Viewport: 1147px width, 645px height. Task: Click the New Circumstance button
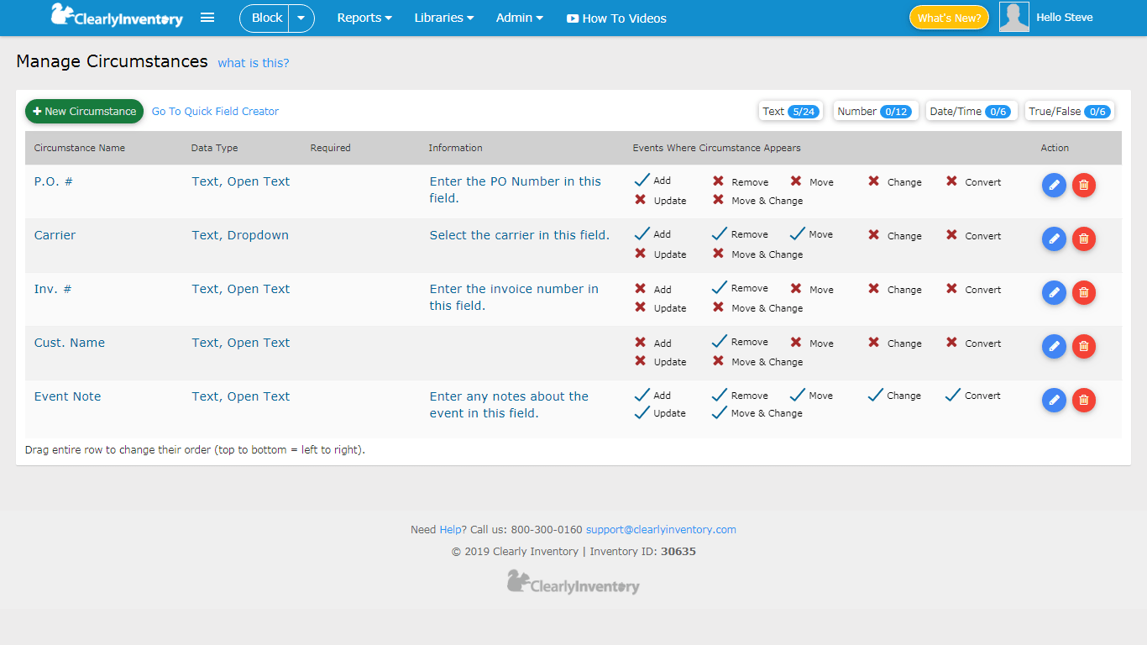84,112
